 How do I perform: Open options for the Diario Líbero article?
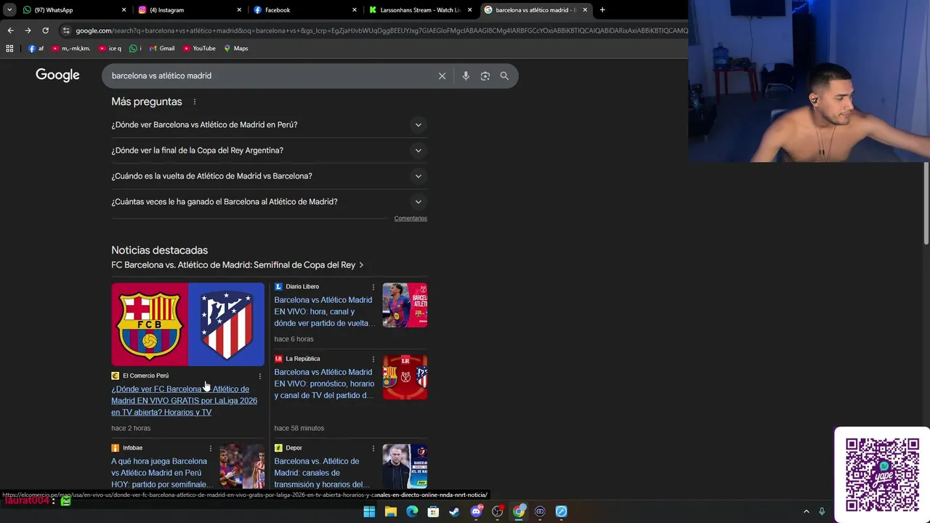(x=373, y=287)
